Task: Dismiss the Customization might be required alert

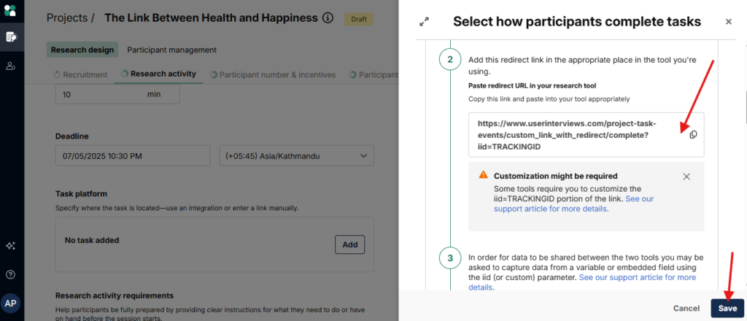Action: (x=686, y=177)
